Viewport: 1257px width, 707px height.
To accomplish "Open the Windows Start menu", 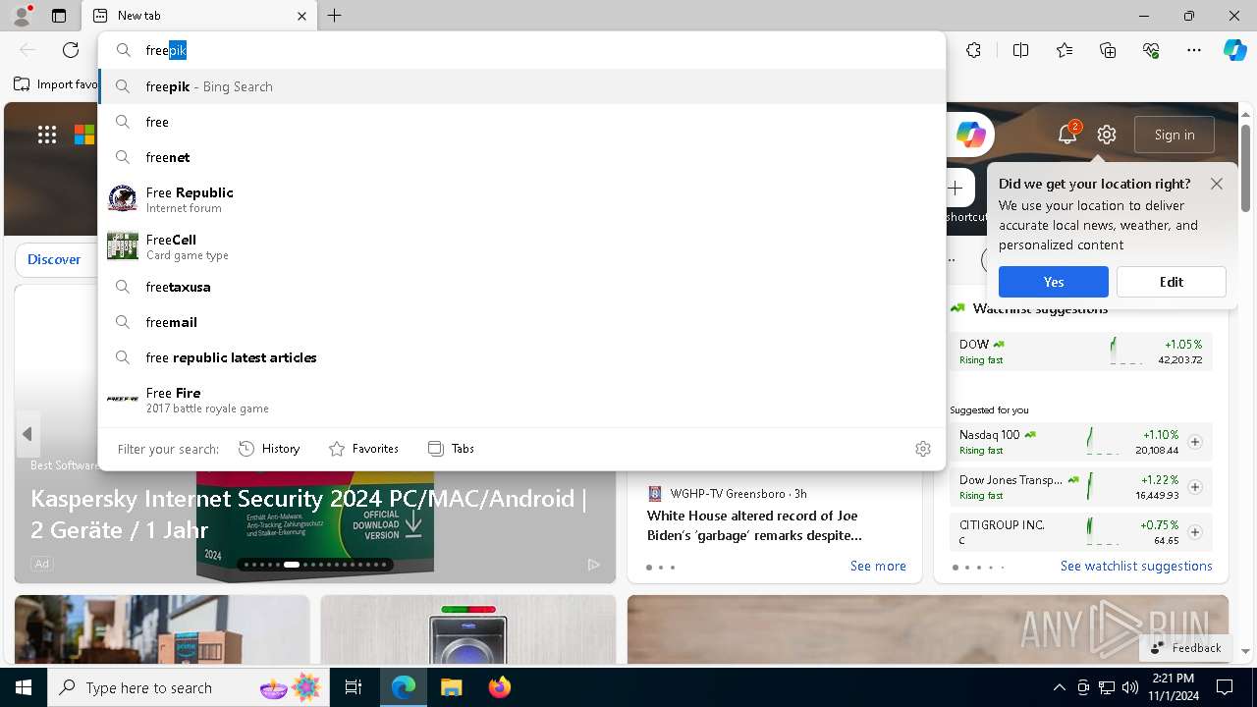I will [24, 687].
